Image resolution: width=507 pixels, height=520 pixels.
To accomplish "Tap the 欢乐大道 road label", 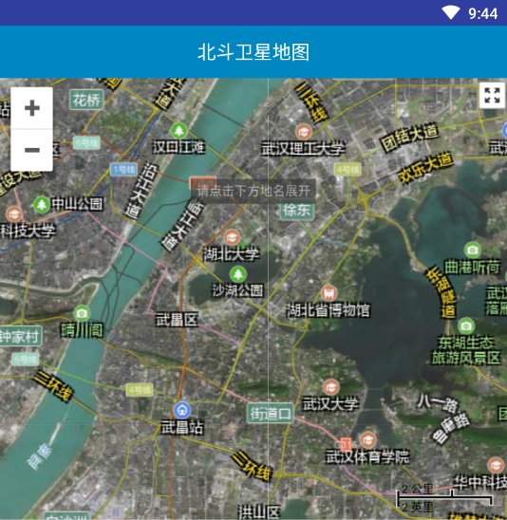I will tap(425, 167).
